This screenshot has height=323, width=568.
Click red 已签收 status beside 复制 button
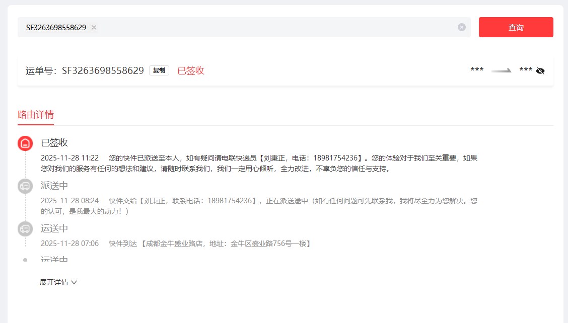pyautogui.click(x=191, y=70)
